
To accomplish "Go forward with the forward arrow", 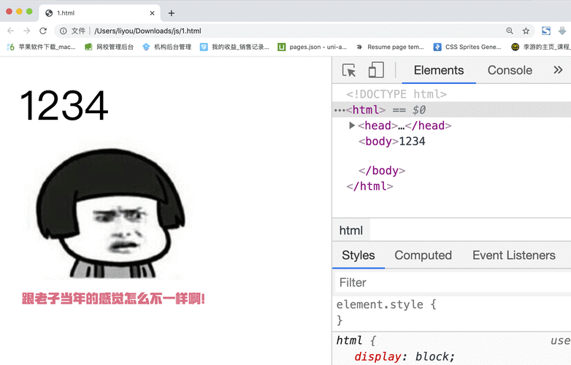I will coord(26,31).
